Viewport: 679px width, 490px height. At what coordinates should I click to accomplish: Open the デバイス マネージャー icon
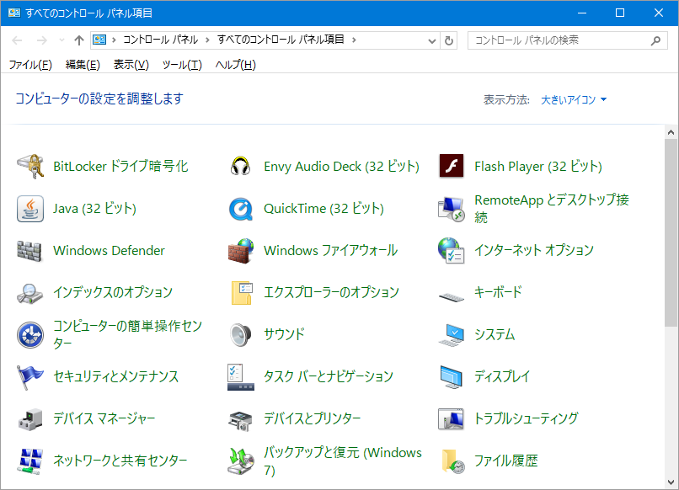pos(30,418)
